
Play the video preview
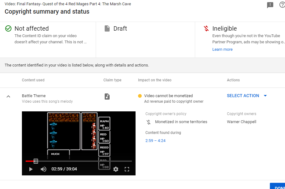tap(31, 169)
